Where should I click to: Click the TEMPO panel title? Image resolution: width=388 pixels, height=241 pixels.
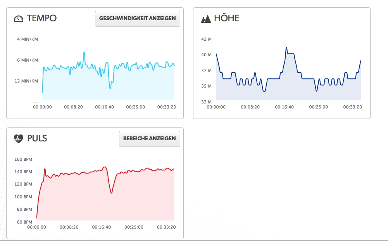(41, 18)
